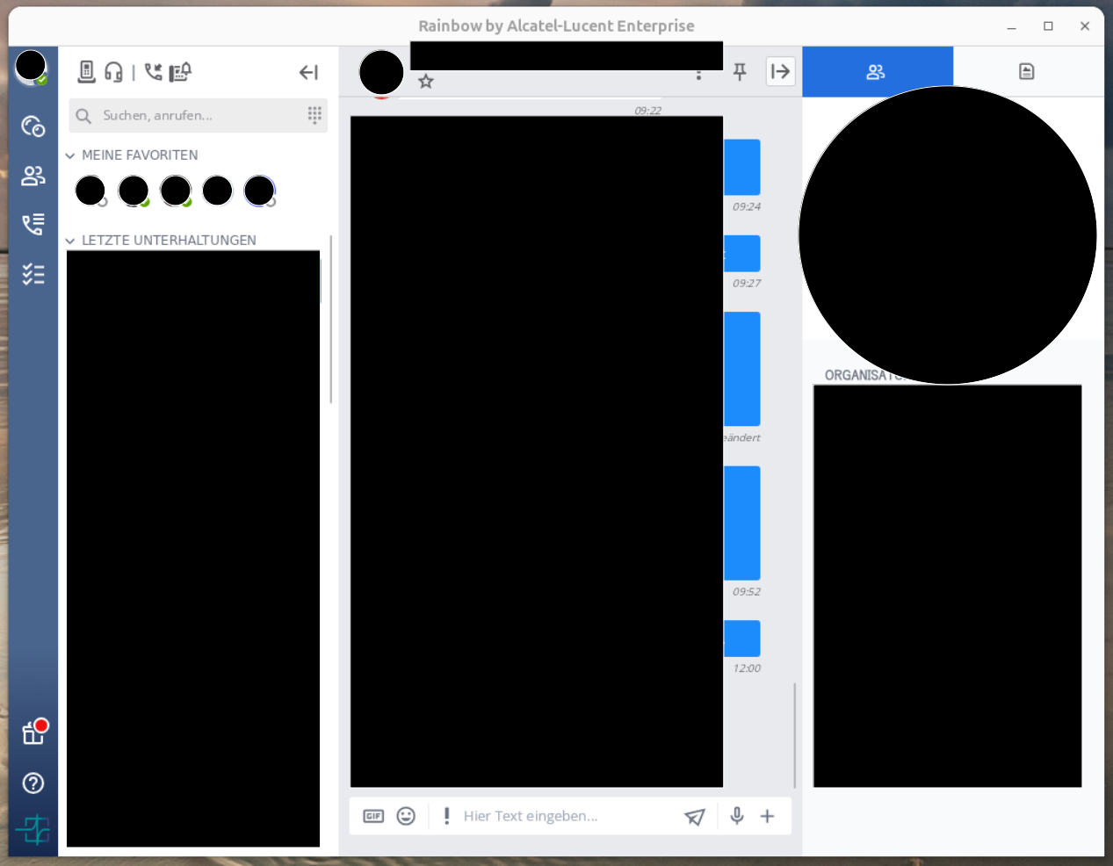Click the deskphone device icon
Screen dimensions: 1113x866
(86, 72)
